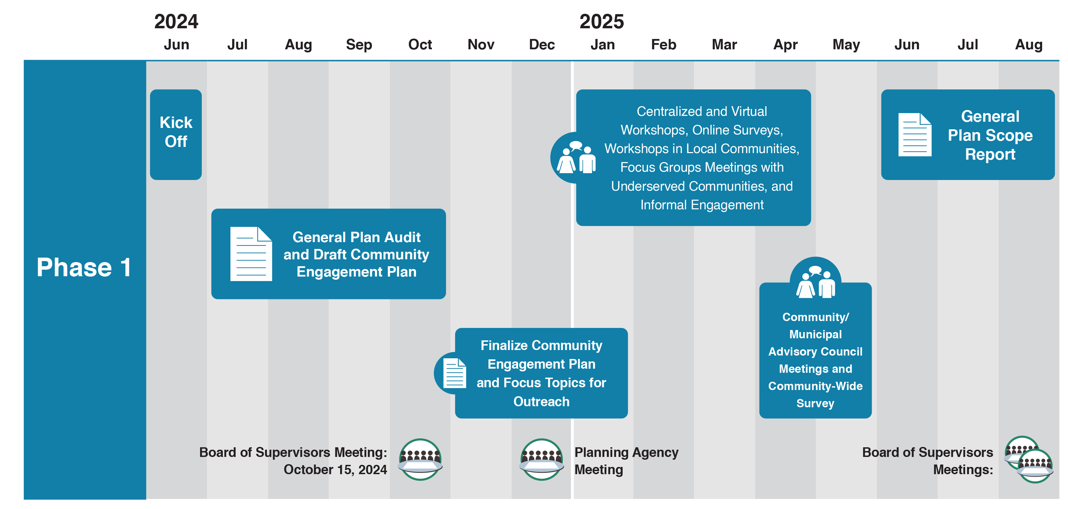
Task: Click the Sep month header
Action: (x=359, y=45)
